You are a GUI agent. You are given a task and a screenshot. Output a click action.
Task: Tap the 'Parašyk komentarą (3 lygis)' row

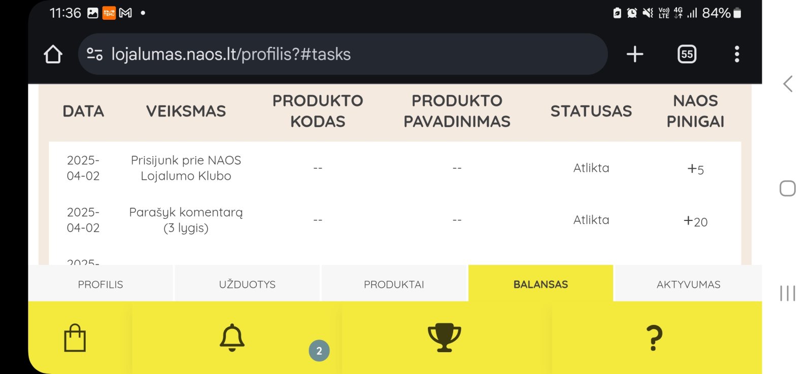395,220
